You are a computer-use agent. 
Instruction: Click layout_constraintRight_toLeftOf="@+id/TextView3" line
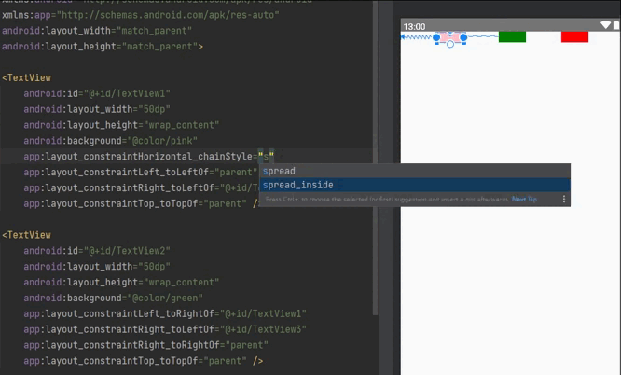[165, 329]
